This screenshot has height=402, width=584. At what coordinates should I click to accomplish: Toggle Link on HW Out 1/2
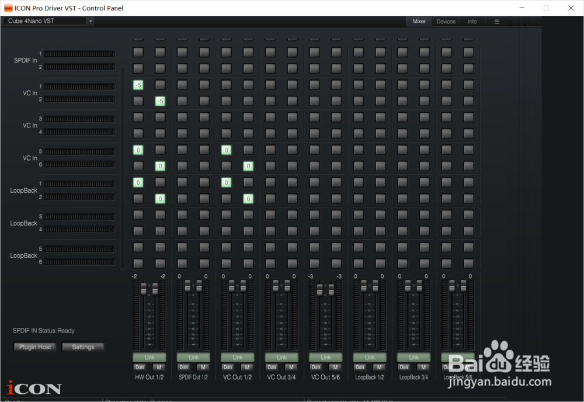tap(150, 357)
